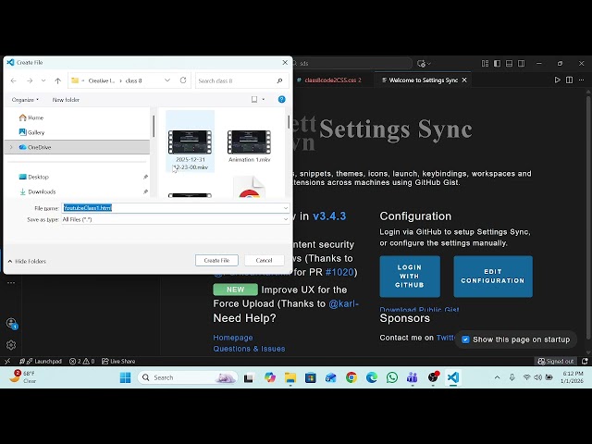
Task: Click the VS Code command search box
Action: (x=352, y=64)
